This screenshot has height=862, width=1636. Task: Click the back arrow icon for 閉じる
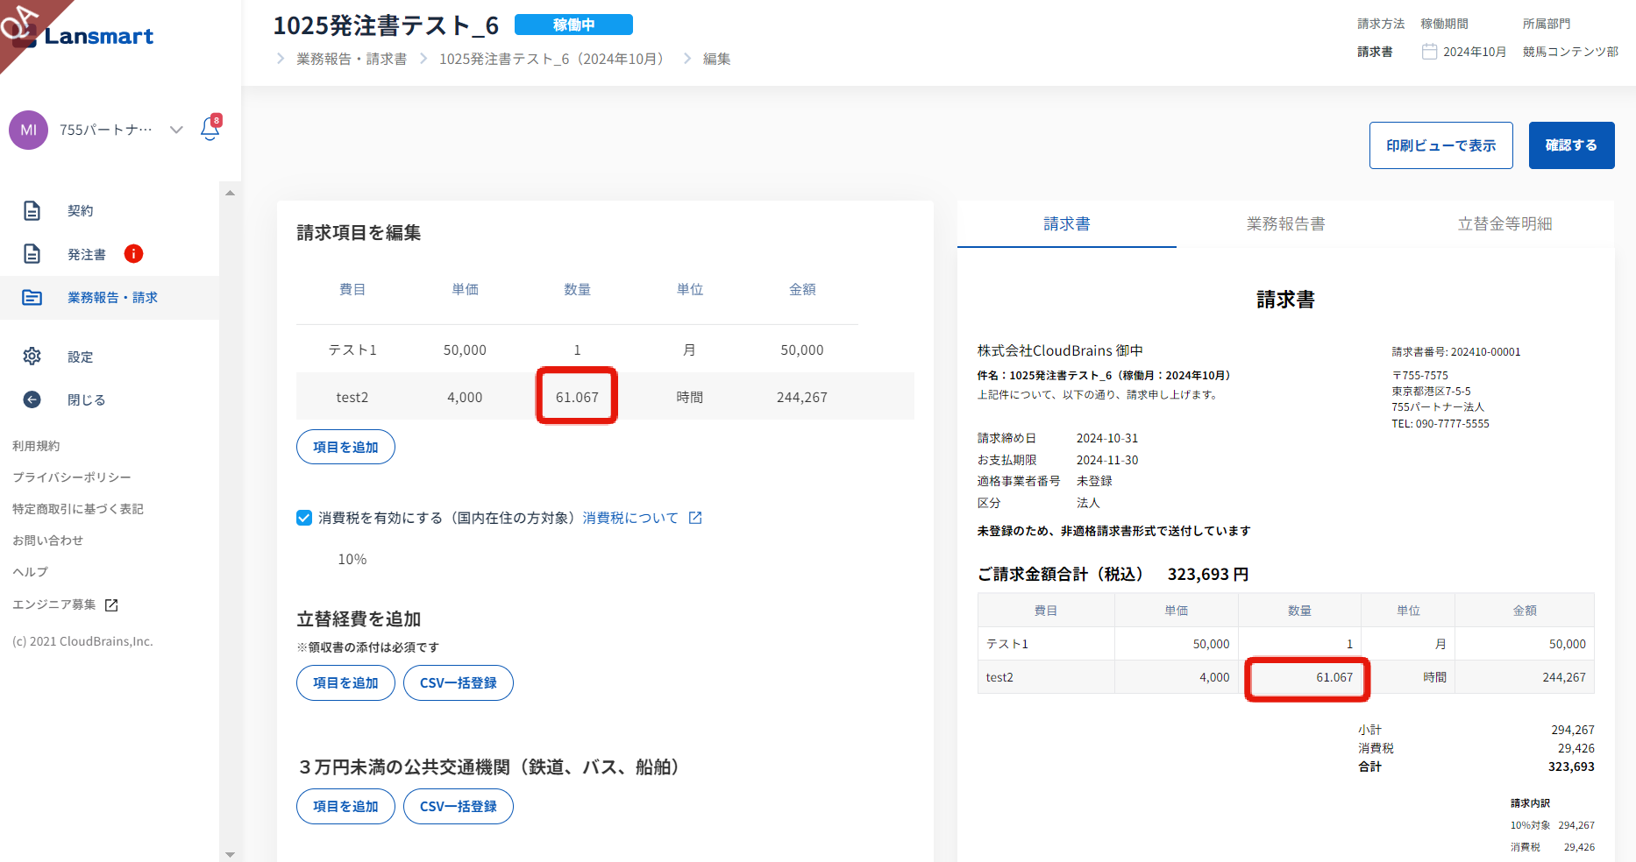click(32, 399)
